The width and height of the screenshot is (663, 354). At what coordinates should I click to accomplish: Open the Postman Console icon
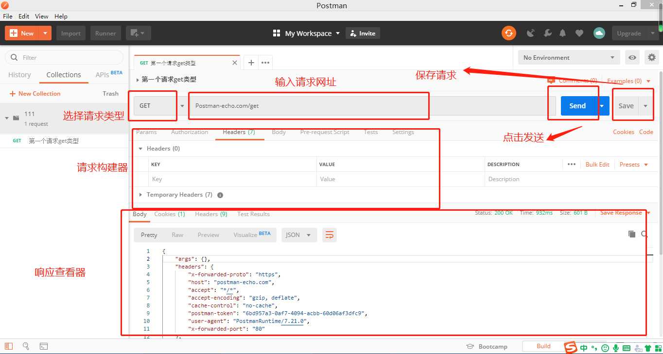pyautogui.click(x=44, y=346)
